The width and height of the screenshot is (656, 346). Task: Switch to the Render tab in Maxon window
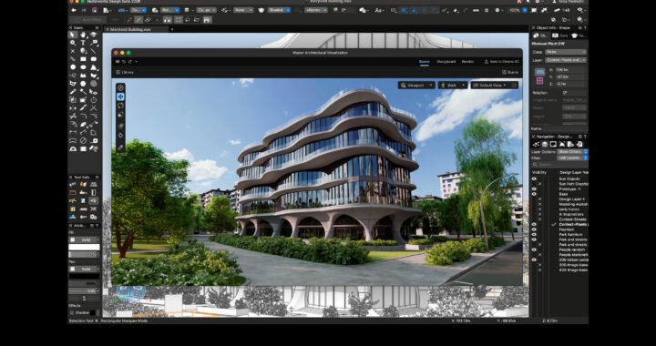(467, 62)
